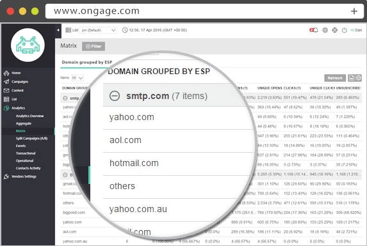Viewport: 367px width, 246px height.
Task: Select the Matrix submenu item
Action: pos(20,131)
